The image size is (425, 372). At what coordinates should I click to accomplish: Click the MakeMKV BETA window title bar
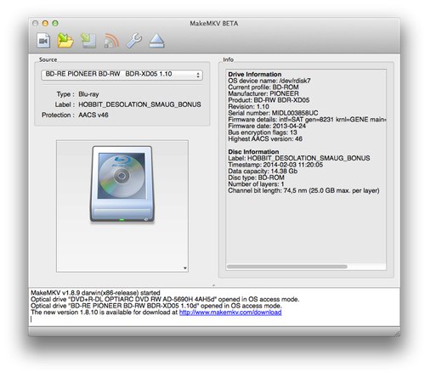pyautogui.click(x=214, y=24)
